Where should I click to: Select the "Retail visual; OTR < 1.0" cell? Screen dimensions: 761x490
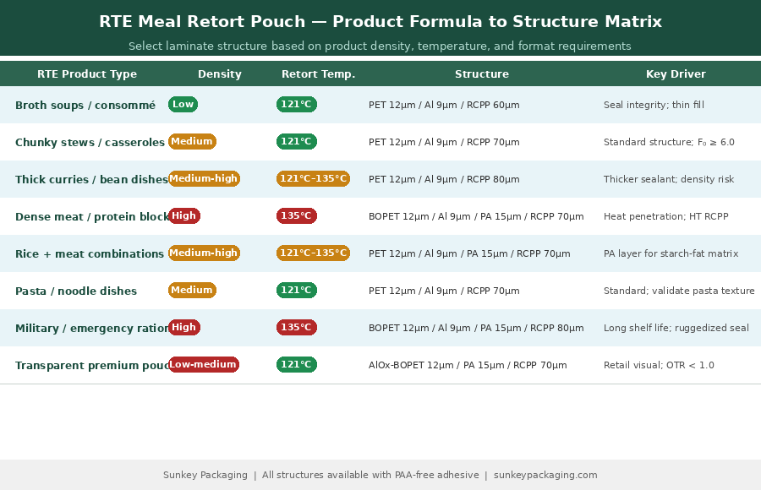(659, 366)
